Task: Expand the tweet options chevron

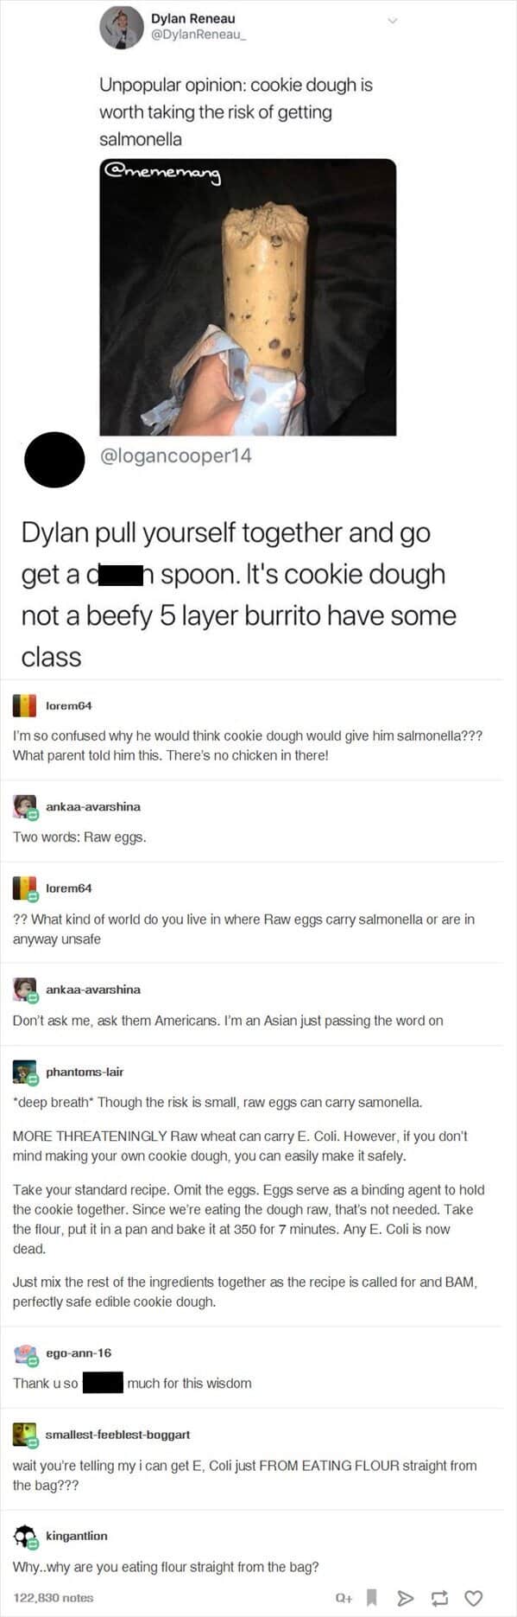Action: tap(392, 20)
